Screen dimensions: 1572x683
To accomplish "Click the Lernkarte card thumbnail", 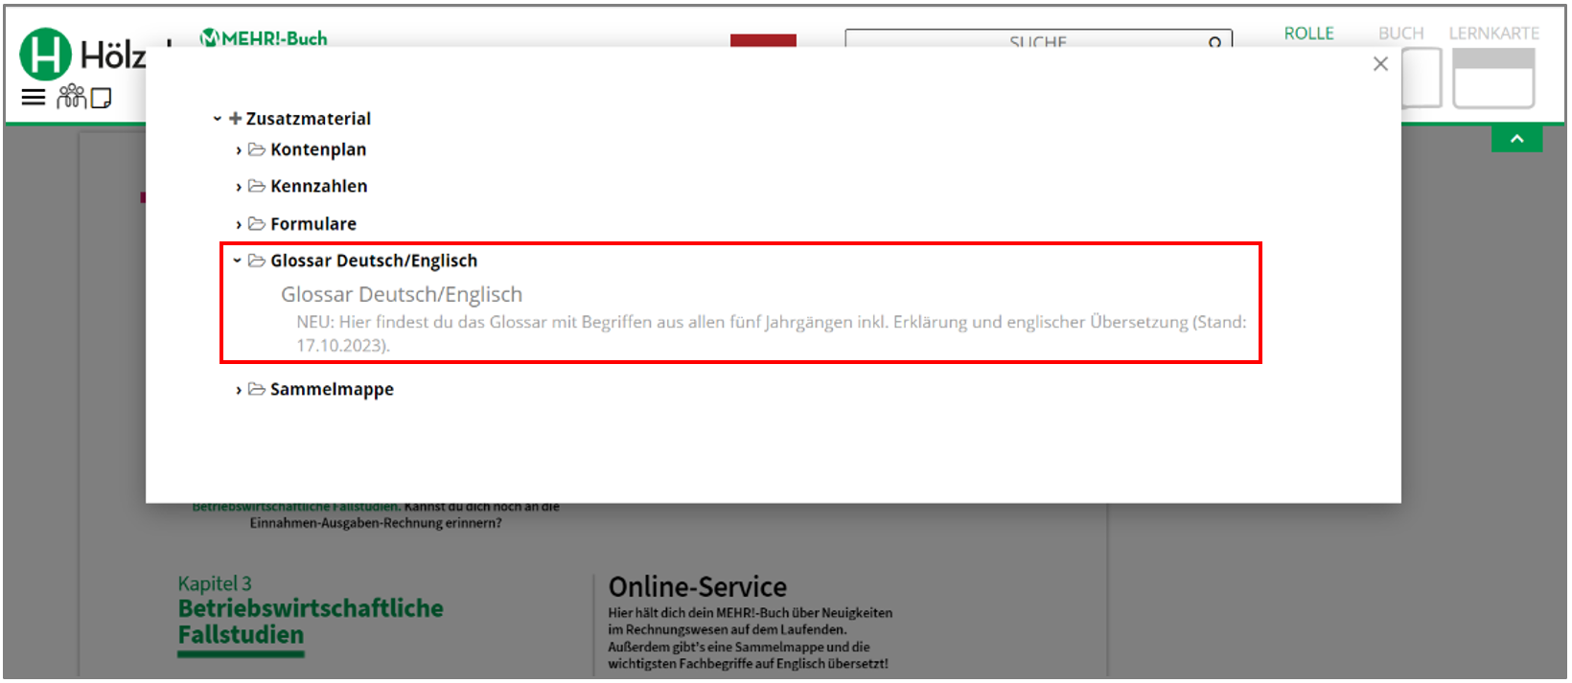I will 1493,77.
